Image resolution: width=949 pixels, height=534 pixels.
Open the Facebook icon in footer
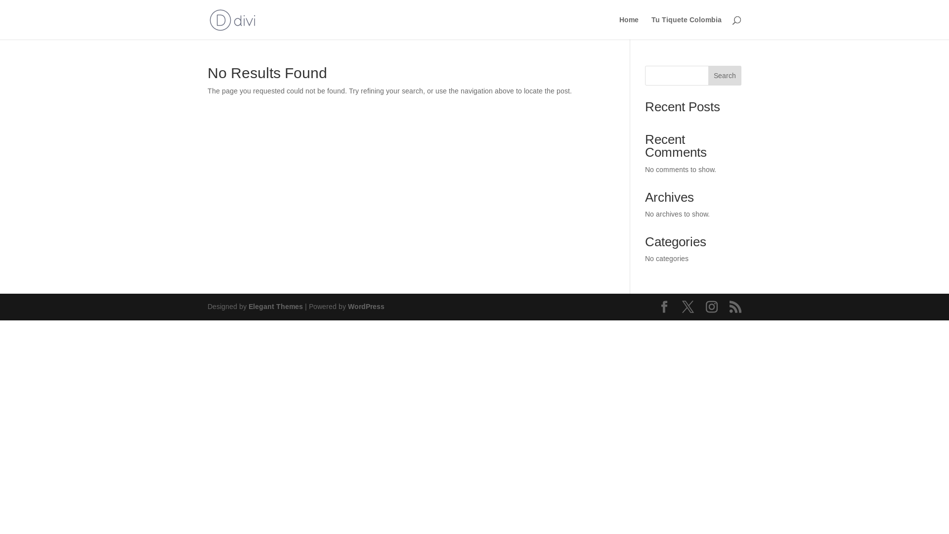point(664,307)
